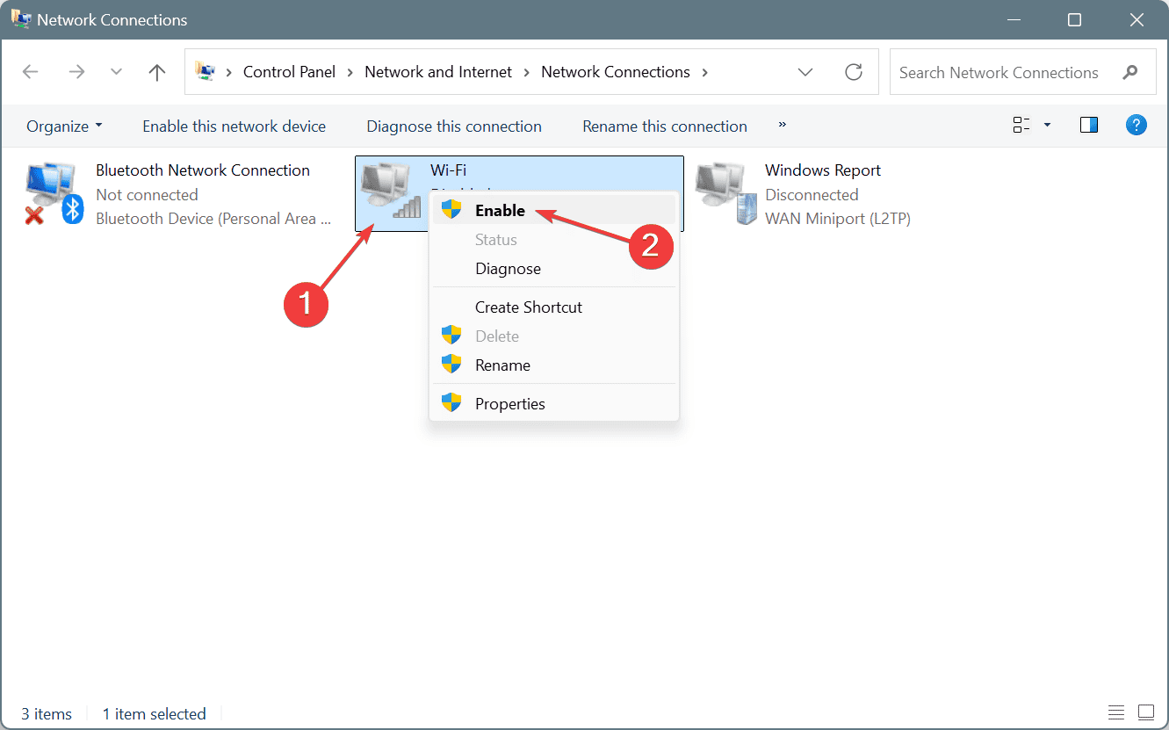Expand the chevron after Network Connections breadcrumb
This screenshot has height=730, width=1169.
coord(704,72)
